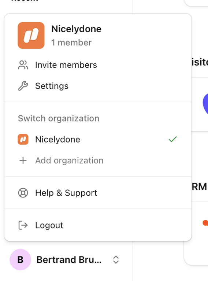Viewport: 208px width, 281px height.
Task: Click the Settings wrench icon
Action: pos(23,86)
